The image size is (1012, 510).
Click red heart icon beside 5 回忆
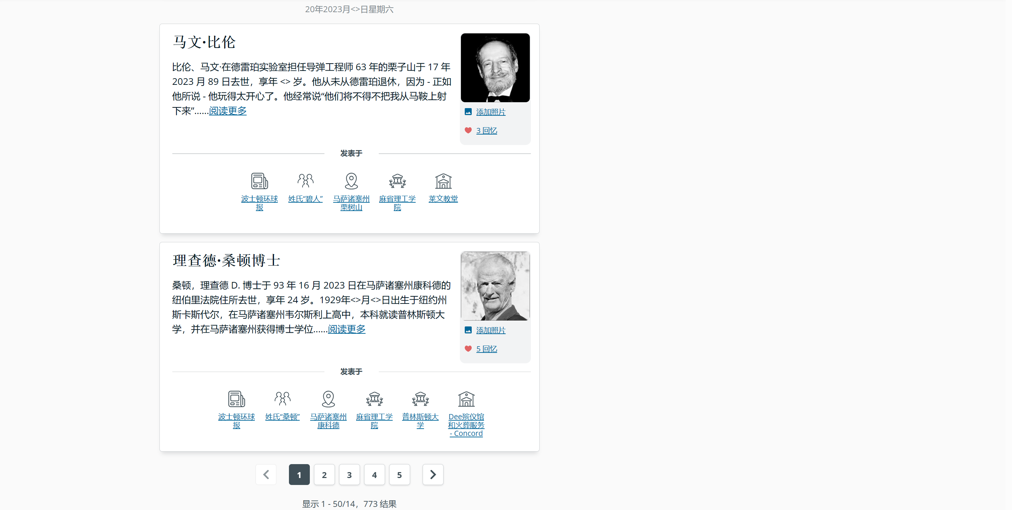click(468, 349)
